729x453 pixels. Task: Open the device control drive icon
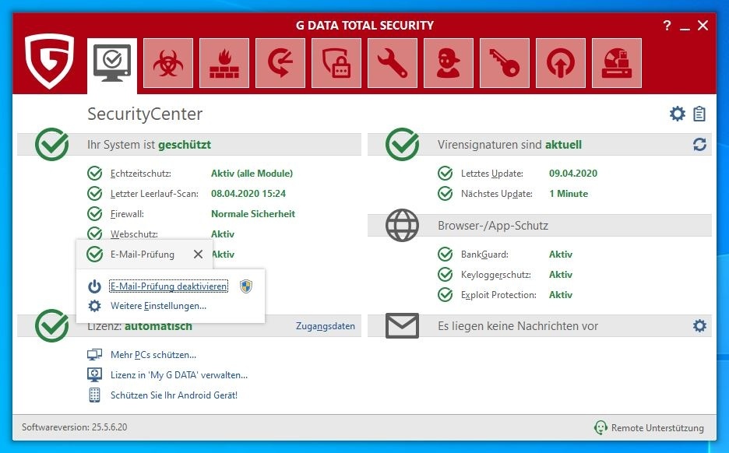[x=617, y=63]
